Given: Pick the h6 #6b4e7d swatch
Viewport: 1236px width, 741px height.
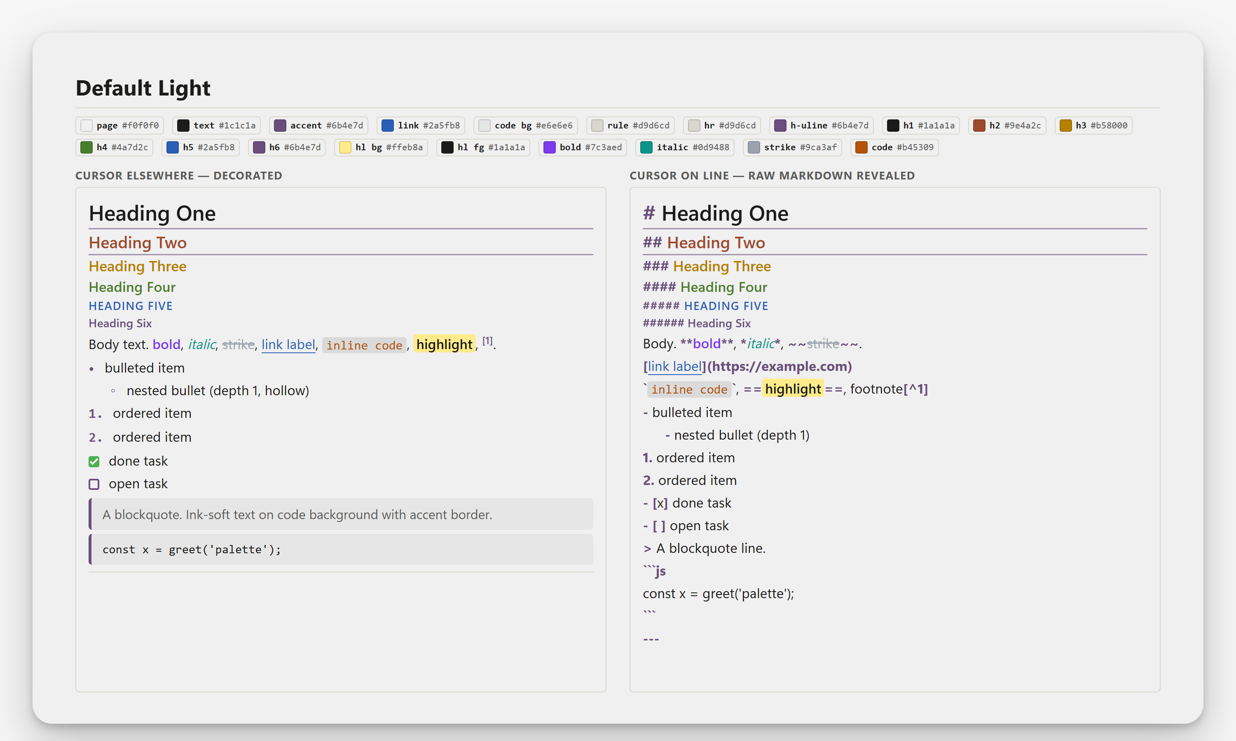Looking at the screenshot, I should point(287,147).
